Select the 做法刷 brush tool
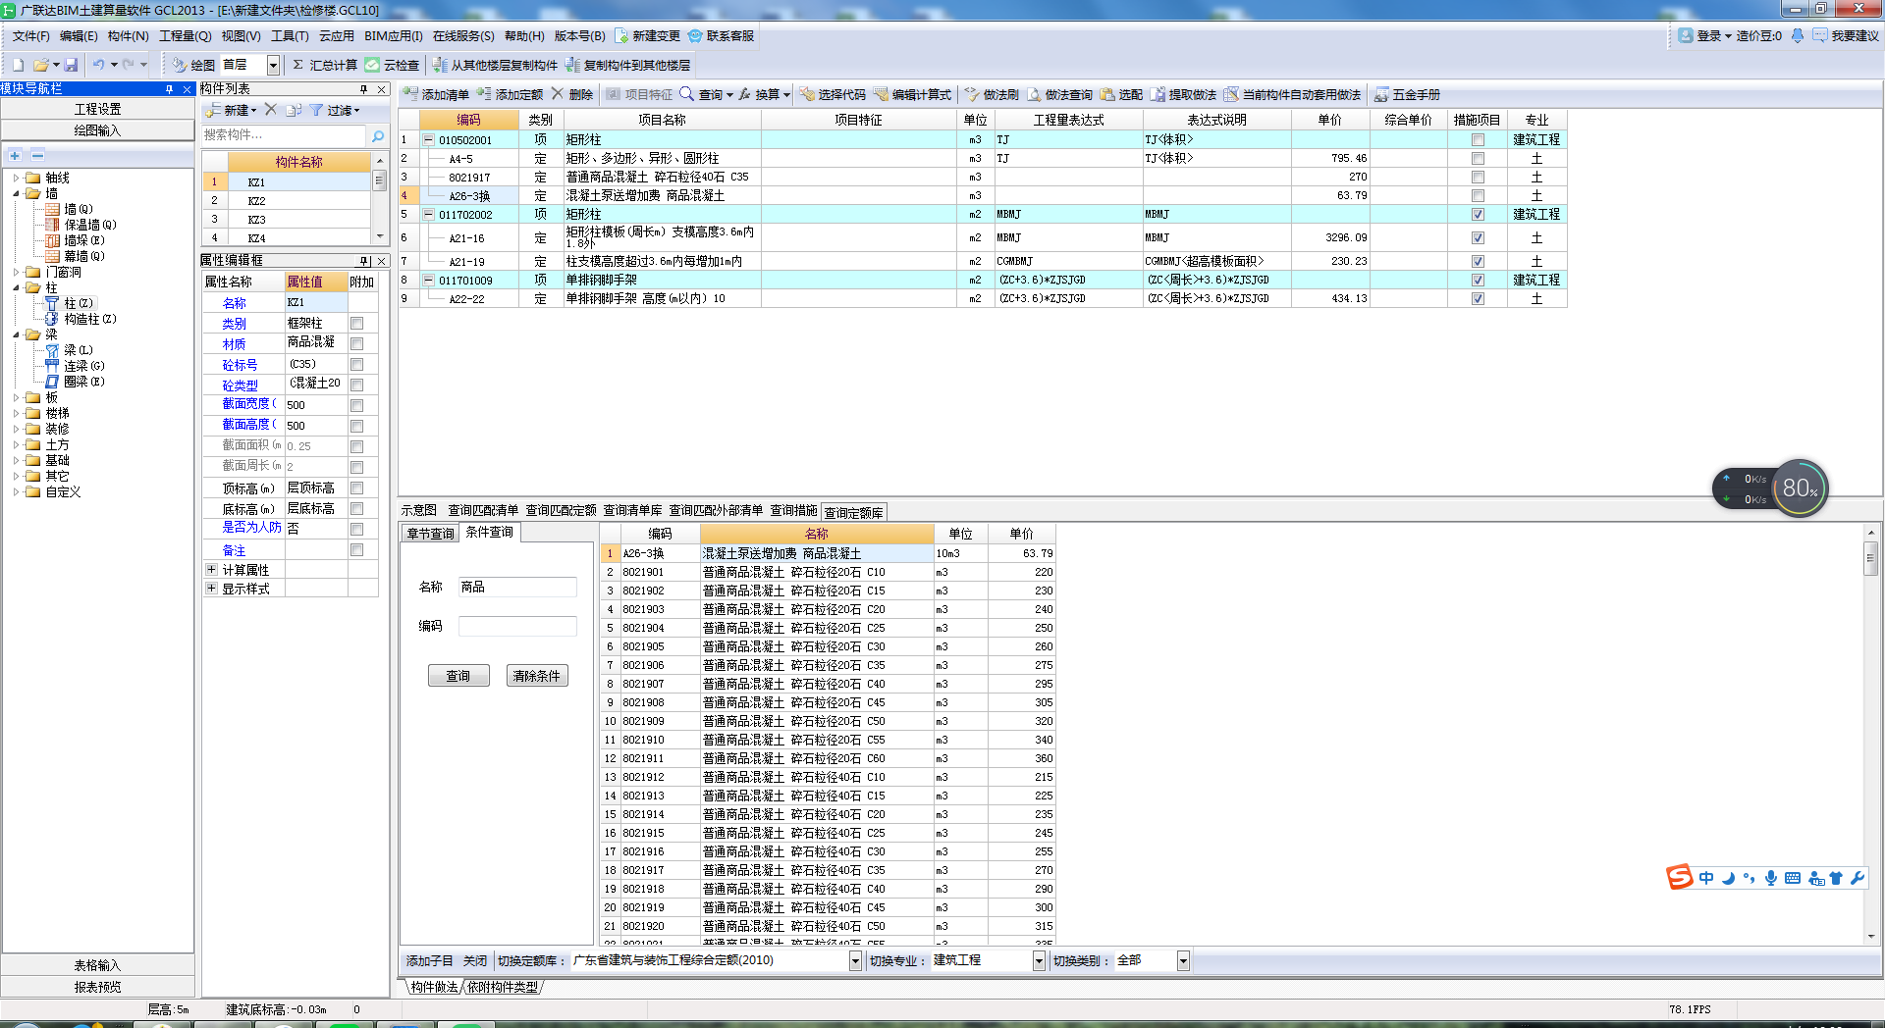1885x1028 pixels. point(992,94)
